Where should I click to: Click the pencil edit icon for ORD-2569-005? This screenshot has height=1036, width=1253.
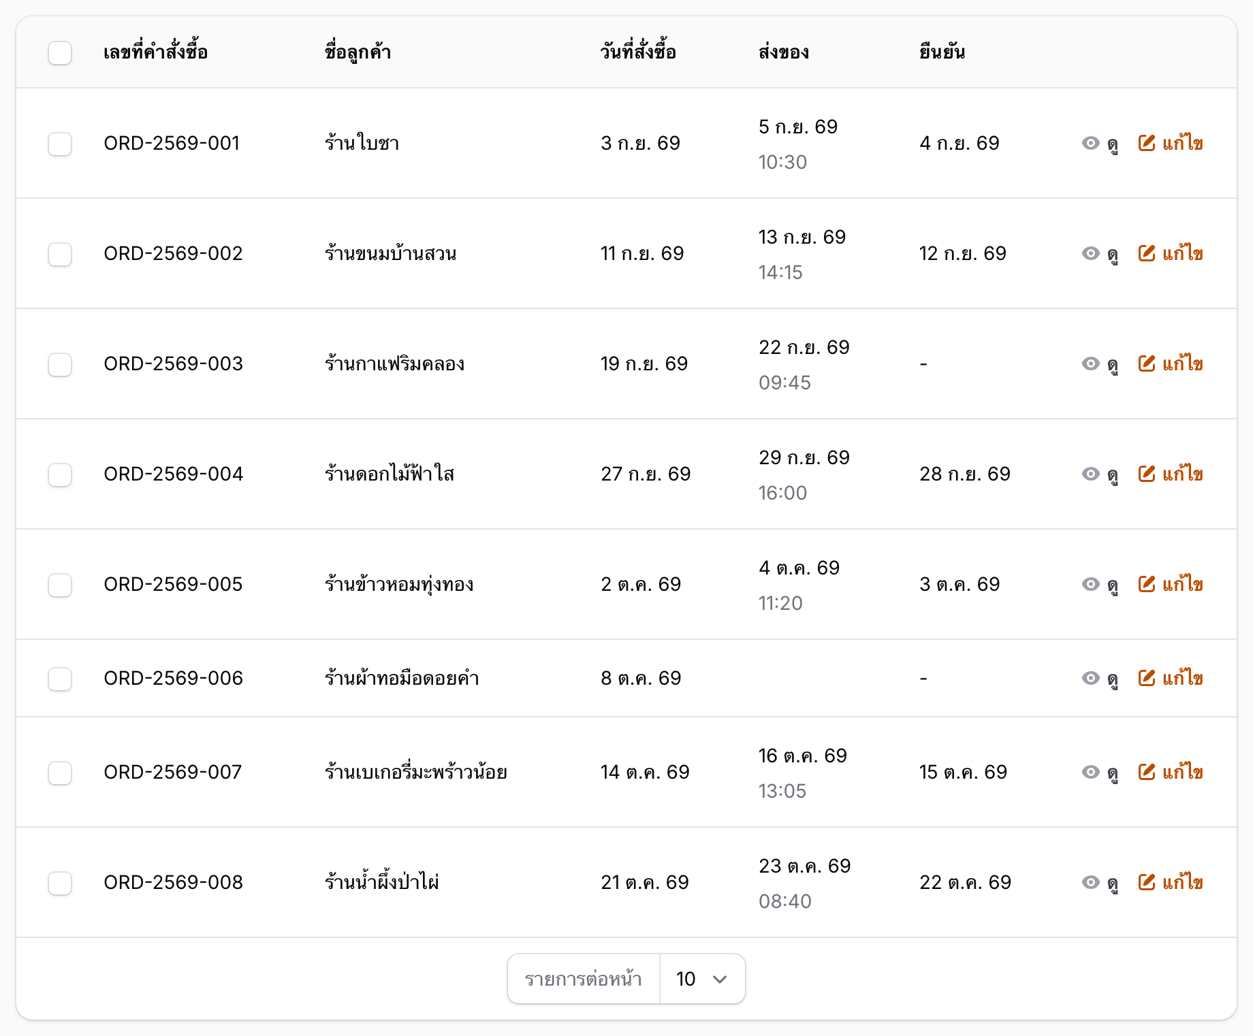(1147, 584)
